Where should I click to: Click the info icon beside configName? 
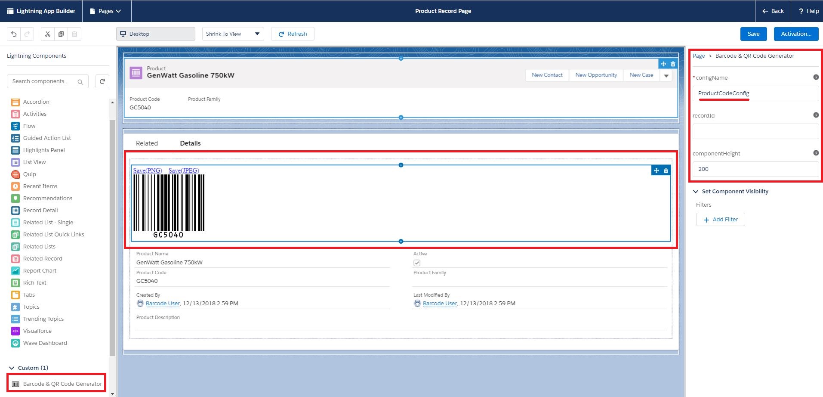(816, 78)
